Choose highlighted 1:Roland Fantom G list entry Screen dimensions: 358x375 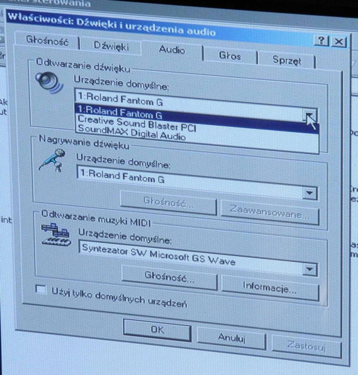tap(196, 118)
